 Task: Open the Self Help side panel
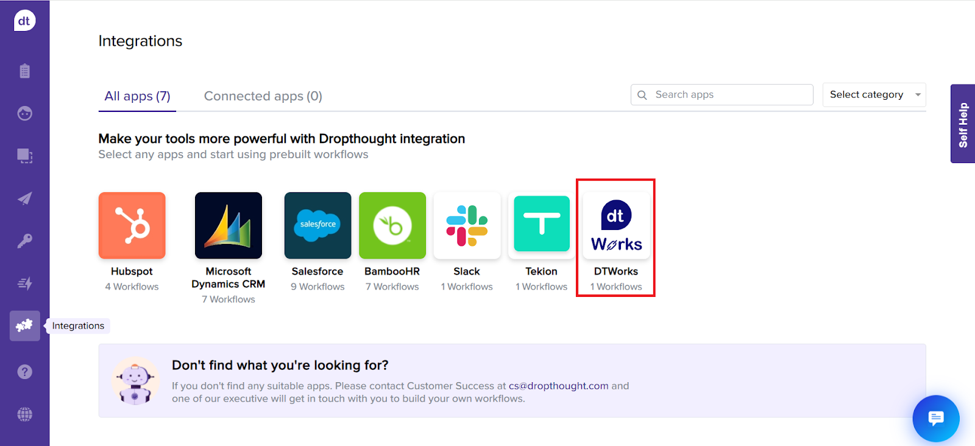click(x=963, y=124)
